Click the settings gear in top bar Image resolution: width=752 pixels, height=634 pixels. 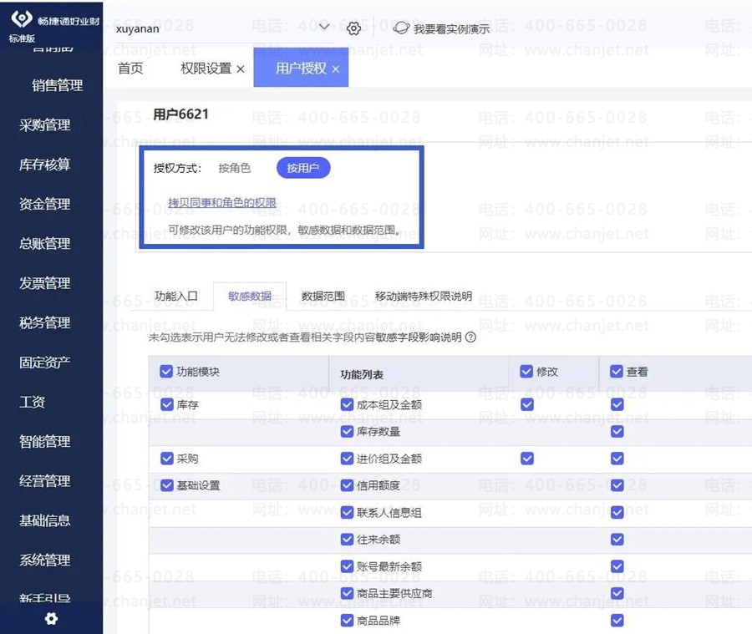tap(353, 28)
